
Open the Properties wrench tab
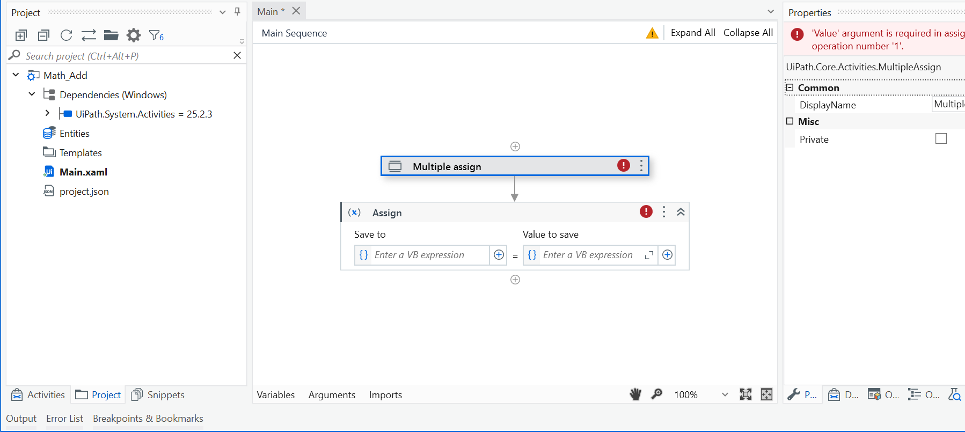tap(802, 394)
